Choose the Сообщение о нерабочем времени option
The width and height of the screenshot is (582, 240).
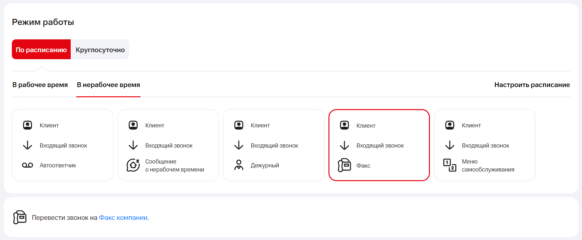tap(174, 165)
